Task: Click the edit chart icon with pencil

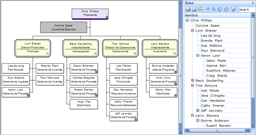Action: [233, 9]
